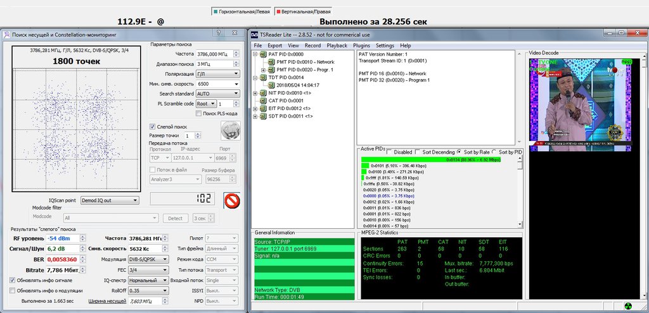Click the TSReader title bar logo icon

(254, 34)
